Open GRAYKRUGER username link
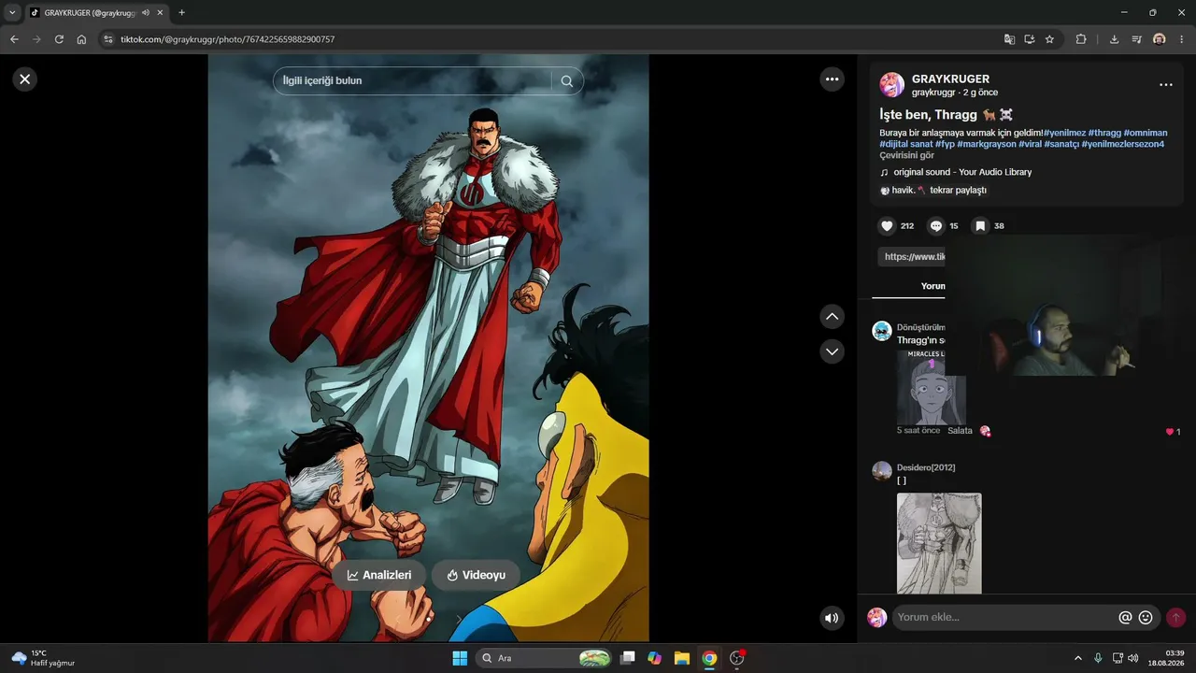The image size is (1196, 673). (950, 79)
